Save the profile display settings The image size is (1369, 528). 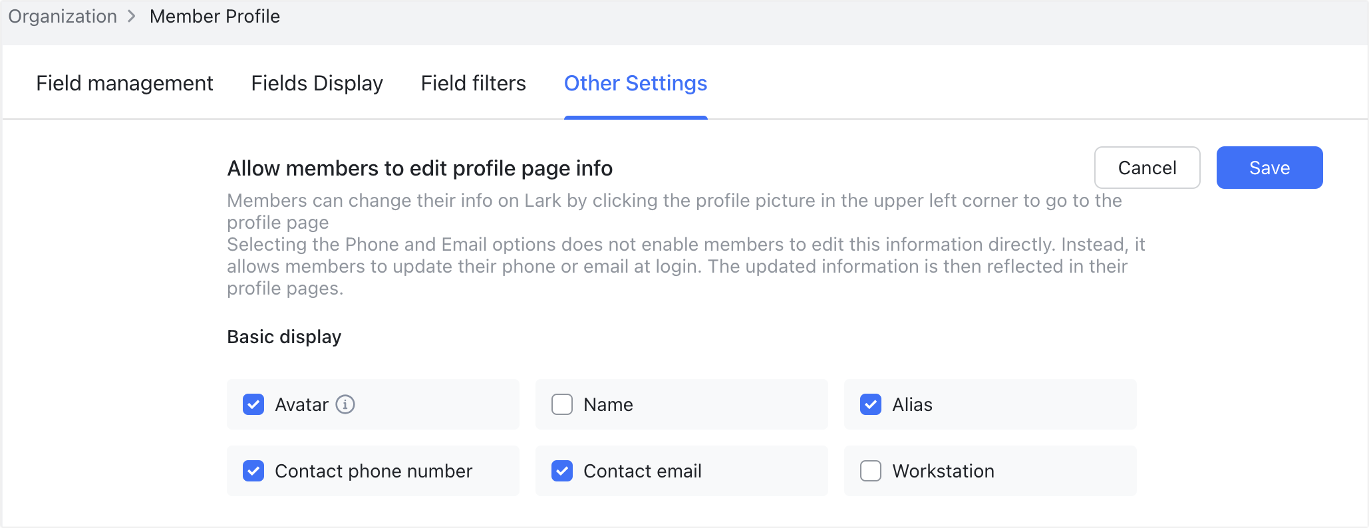click(1269, 168)
